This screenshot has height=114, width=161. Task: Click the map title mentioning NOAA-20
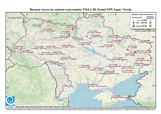click(x=80, y=10)
